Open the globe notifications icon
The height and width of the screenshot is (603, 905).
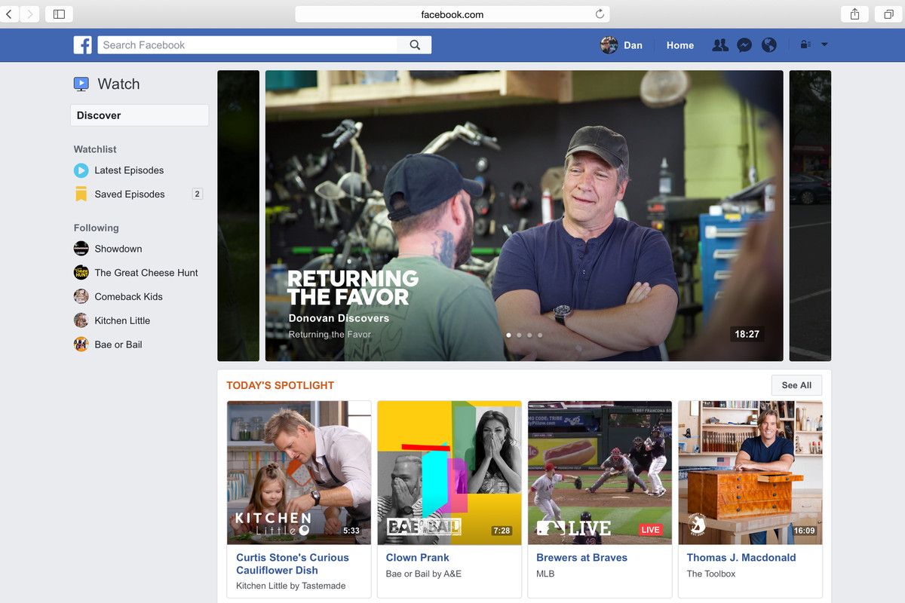pos(768,45)
